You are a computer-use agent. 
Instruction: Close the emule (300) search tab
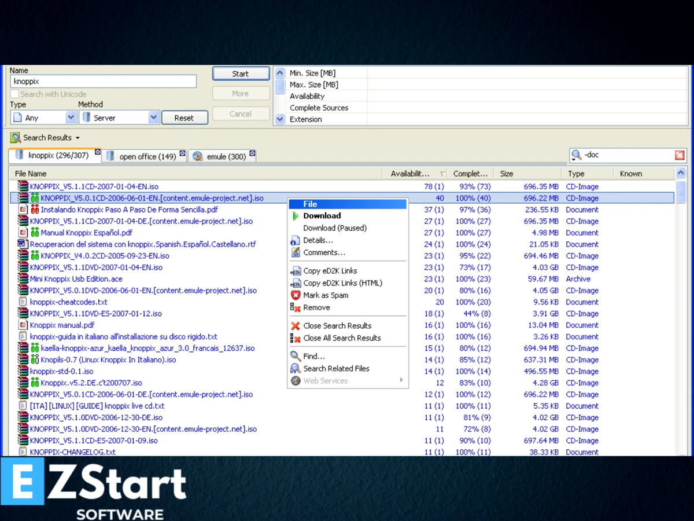[252, 153]
